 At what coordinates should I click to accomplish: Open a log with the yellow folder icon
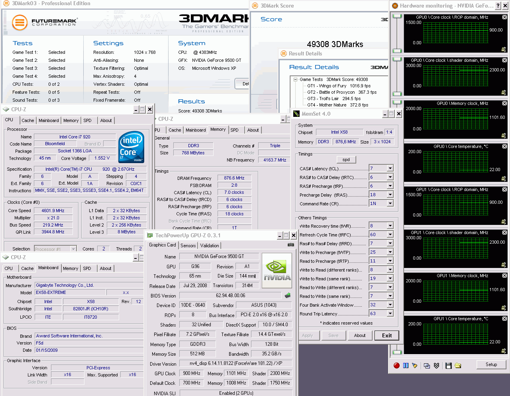(x=458, y=365)
